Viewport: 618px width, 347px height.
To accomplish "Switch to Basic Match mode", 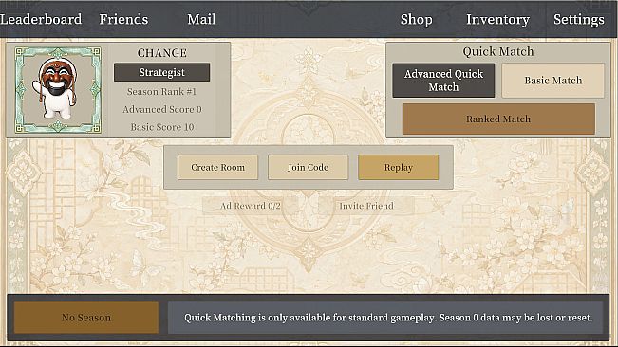I will pyautogui.click(x=552, y=81).
